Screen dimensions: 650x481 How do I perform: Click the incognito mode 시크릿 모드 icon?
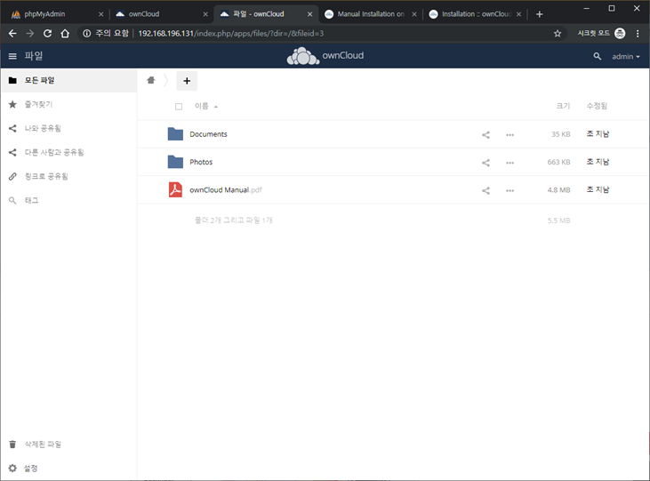coord(620,33)
